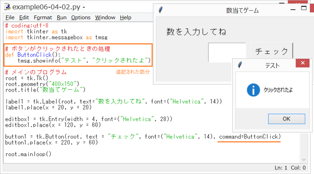
Task: Click the 'import tkinter.messagebox as tmsg' line
Action: [x=56, y=37]
